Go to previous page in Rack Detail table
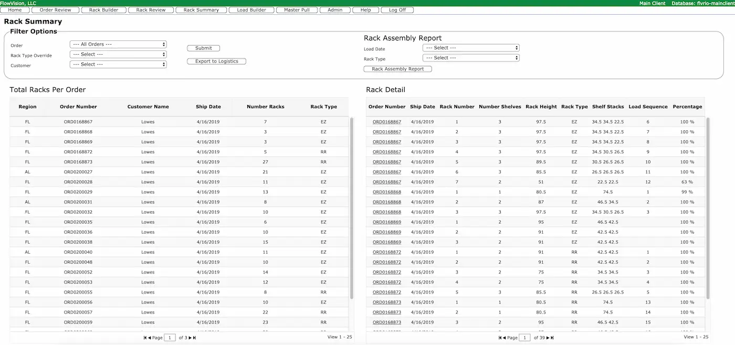 [504, 338]
